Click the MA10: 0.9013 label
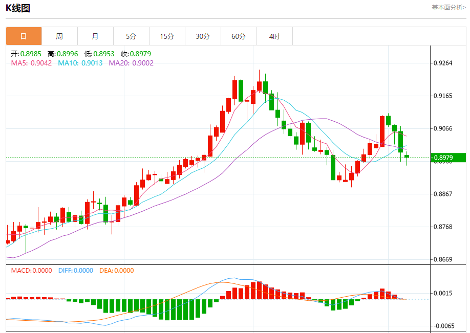This screenshot has height=333, width=470. coord(80,63)
